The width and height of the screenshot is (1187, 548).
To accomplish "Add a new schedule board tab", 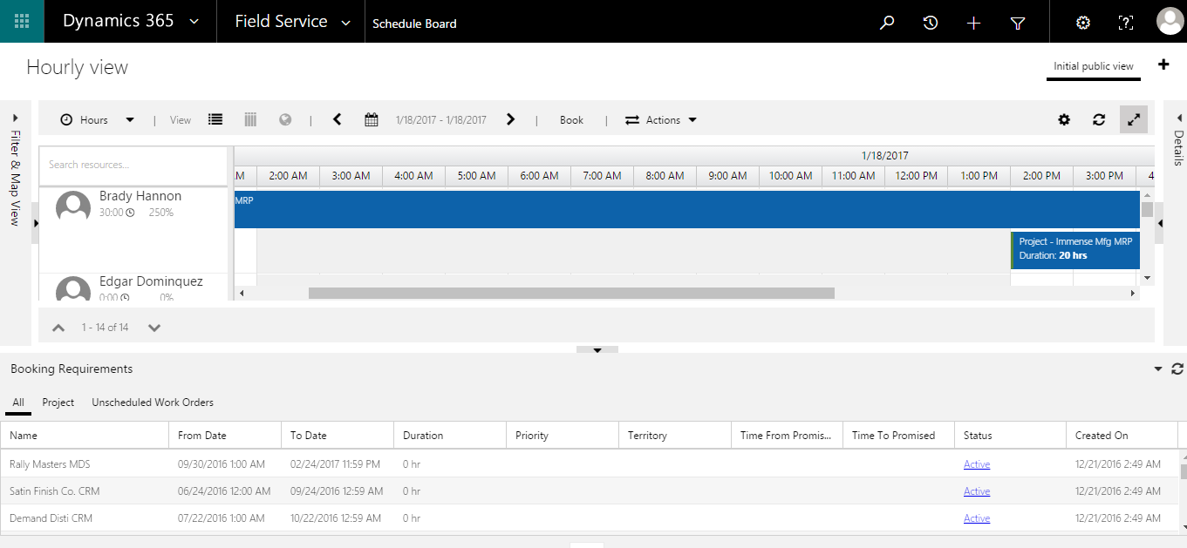I will tap(1163, 64).
